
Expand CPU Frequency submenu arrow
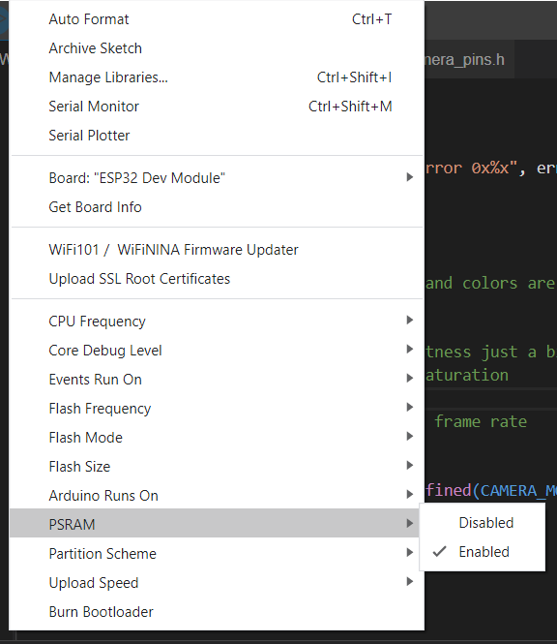coord(409,320)
